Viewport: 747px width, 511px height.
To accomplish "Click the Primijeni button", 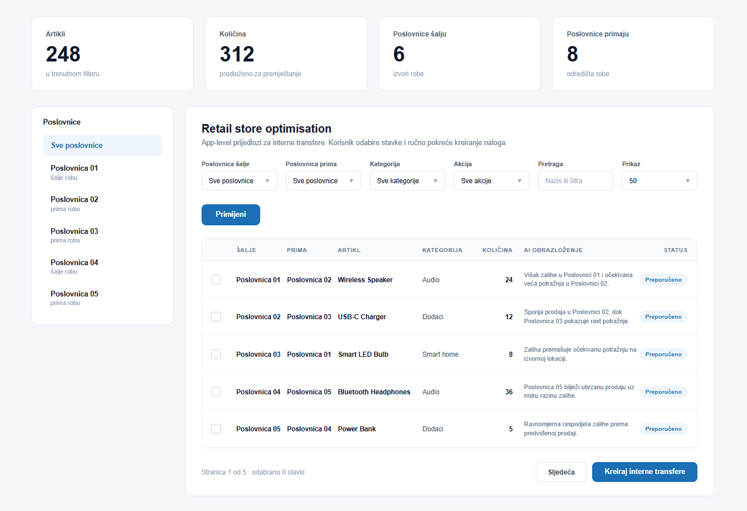I will tap(231, 215).
